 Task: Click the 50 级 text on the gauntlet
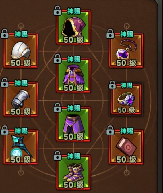click(x=21, y=112)
